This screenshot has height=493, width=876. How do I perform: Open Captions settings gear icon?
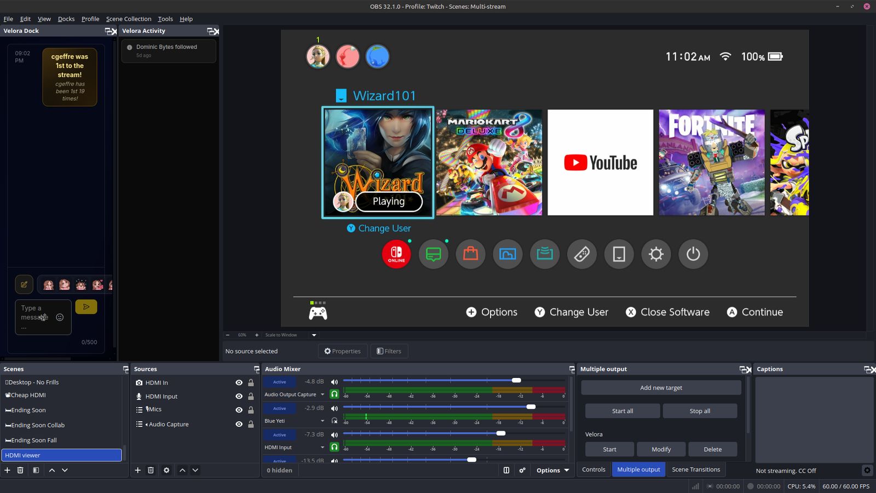coord(867,470)
